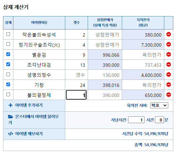Click the 상점판매가 (상재 특성 적용) header
The height and width of the screenshot is (155, 175).
pos(105,22)
